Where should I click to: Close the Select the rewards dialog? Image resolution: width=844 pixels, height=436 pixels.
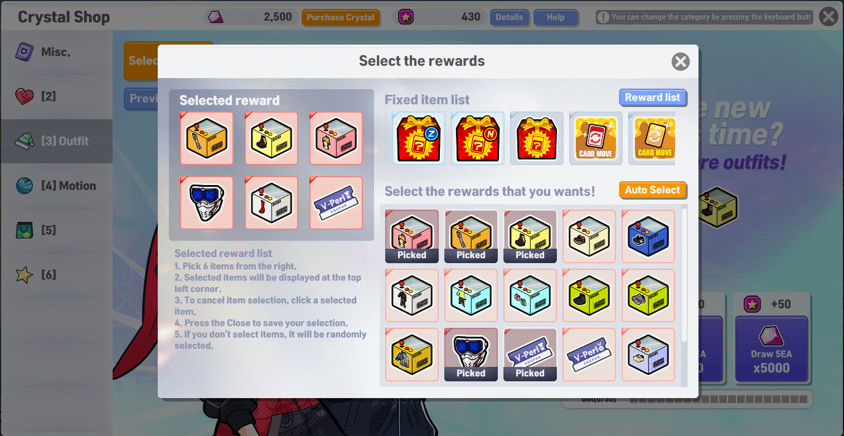pos(680,61)
